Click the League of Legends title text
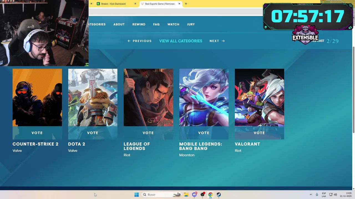 [x=137, y=146]
